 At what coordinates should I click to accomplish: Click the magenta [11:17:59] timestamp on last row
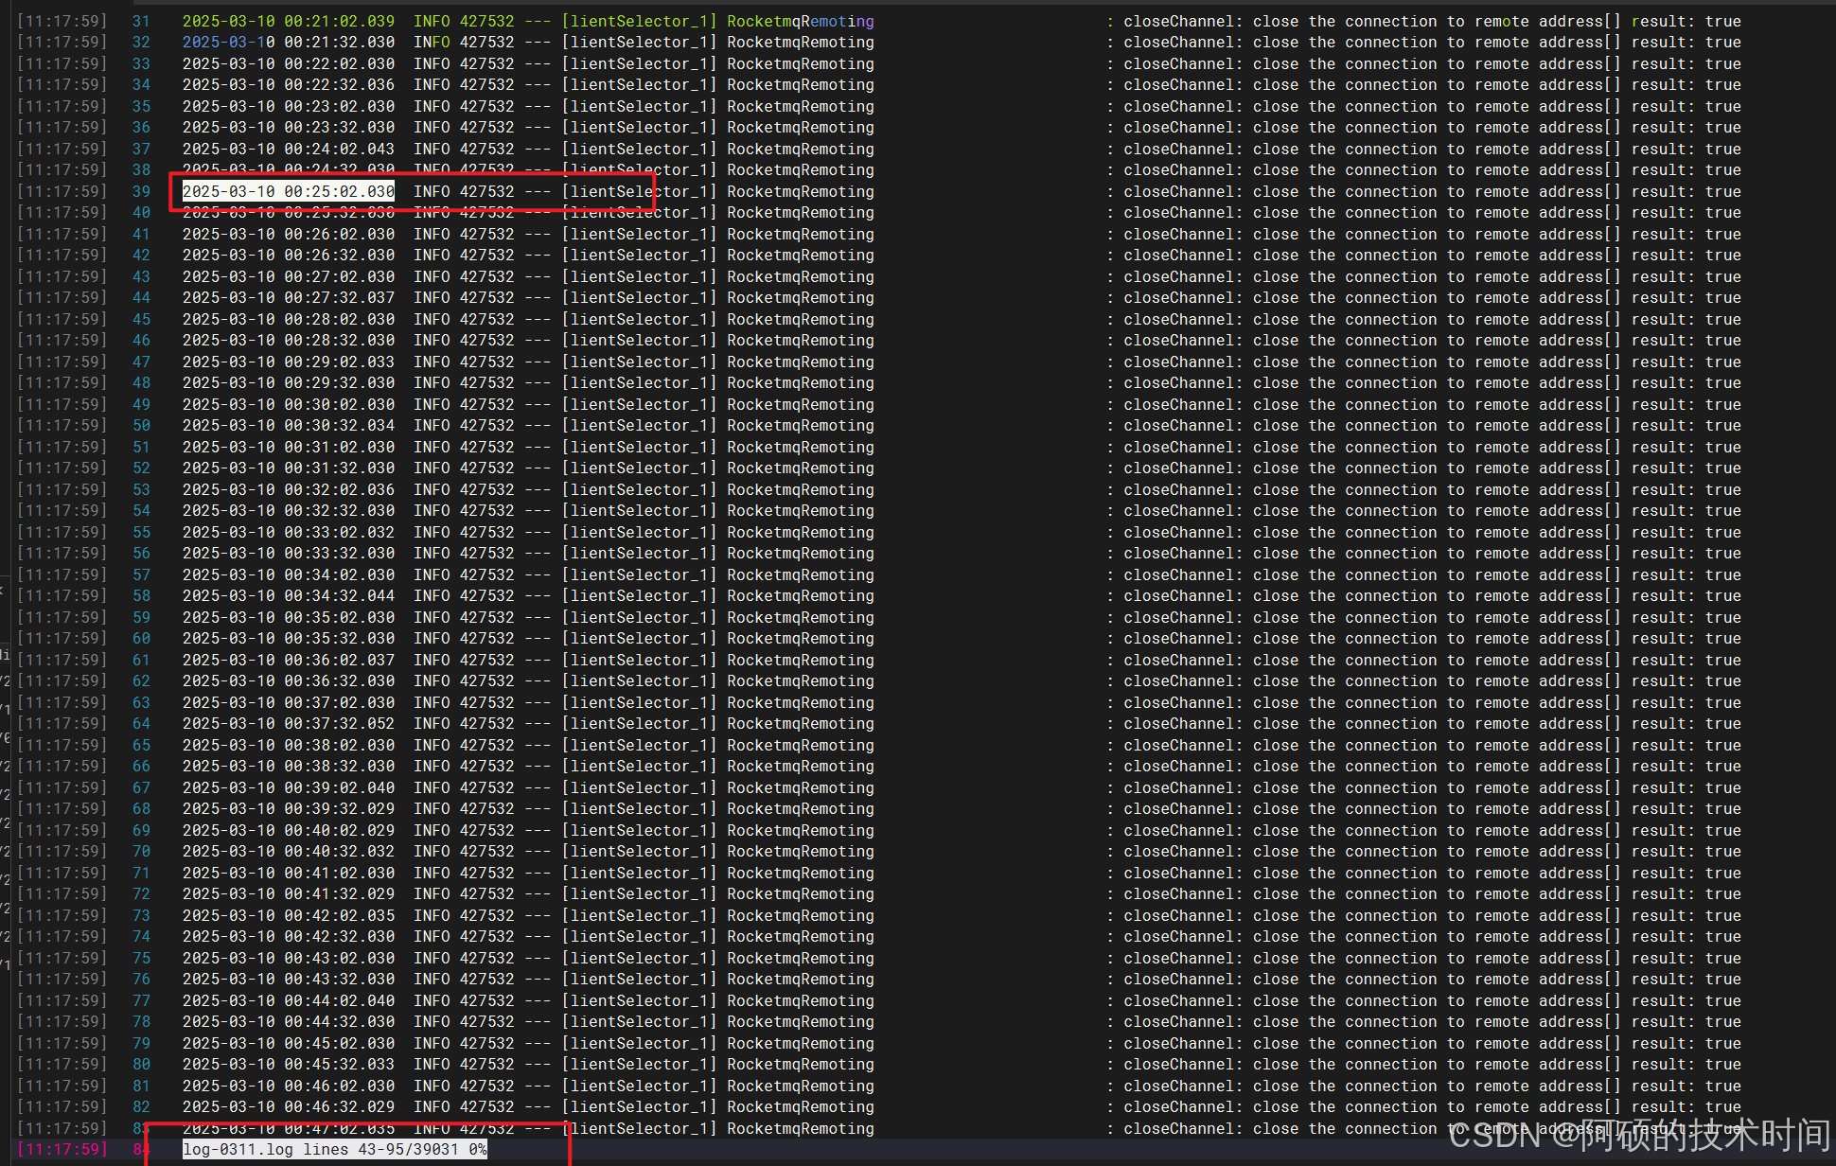(62, 1149)
